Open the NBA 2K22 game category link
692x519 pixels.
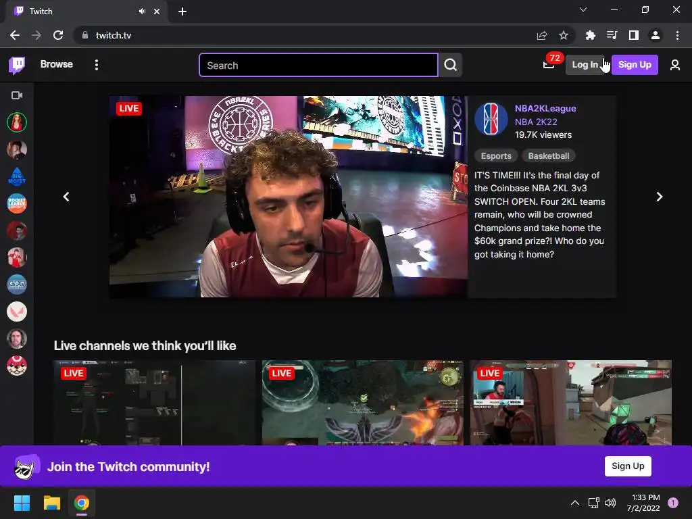pos(536,122)
